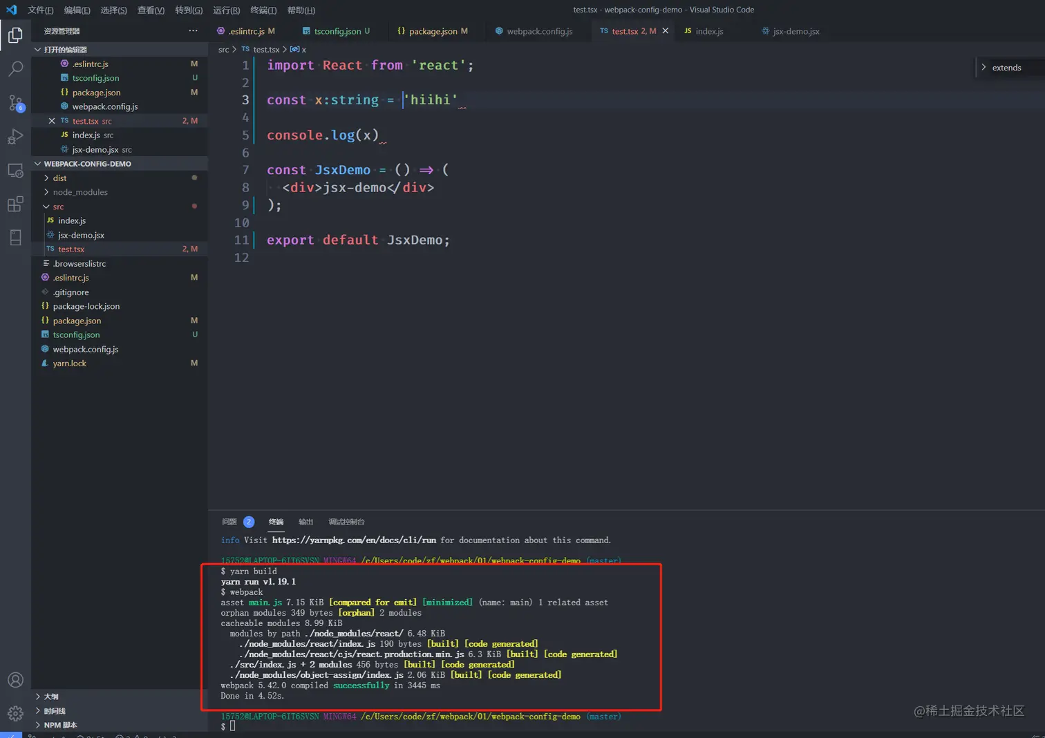The height and width of the screenshot is (738, 1045).
Task: Click the x symbol breadcrumb
Action: tap(298, 50)
